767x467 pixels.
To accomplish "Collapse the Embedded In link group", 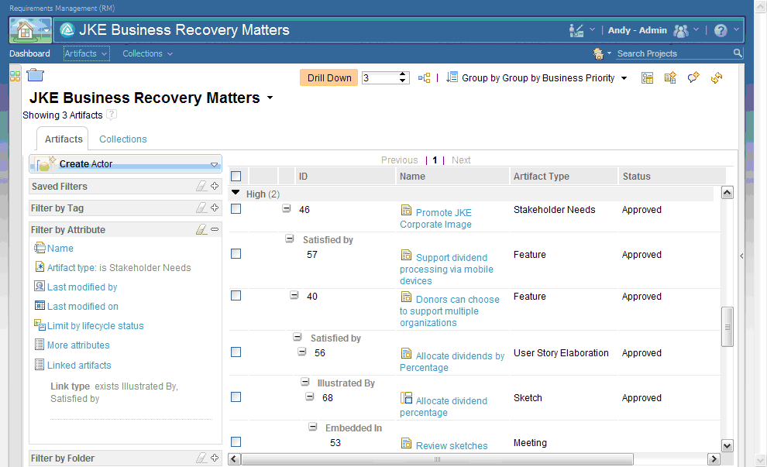I will click(312, 427).
